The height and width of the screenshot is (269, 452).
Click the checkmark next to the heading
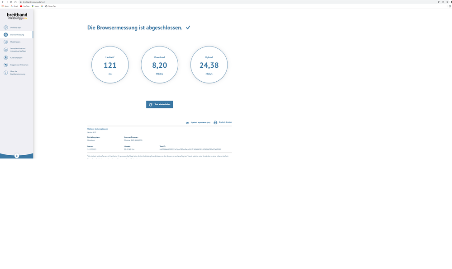pos(188,28)
